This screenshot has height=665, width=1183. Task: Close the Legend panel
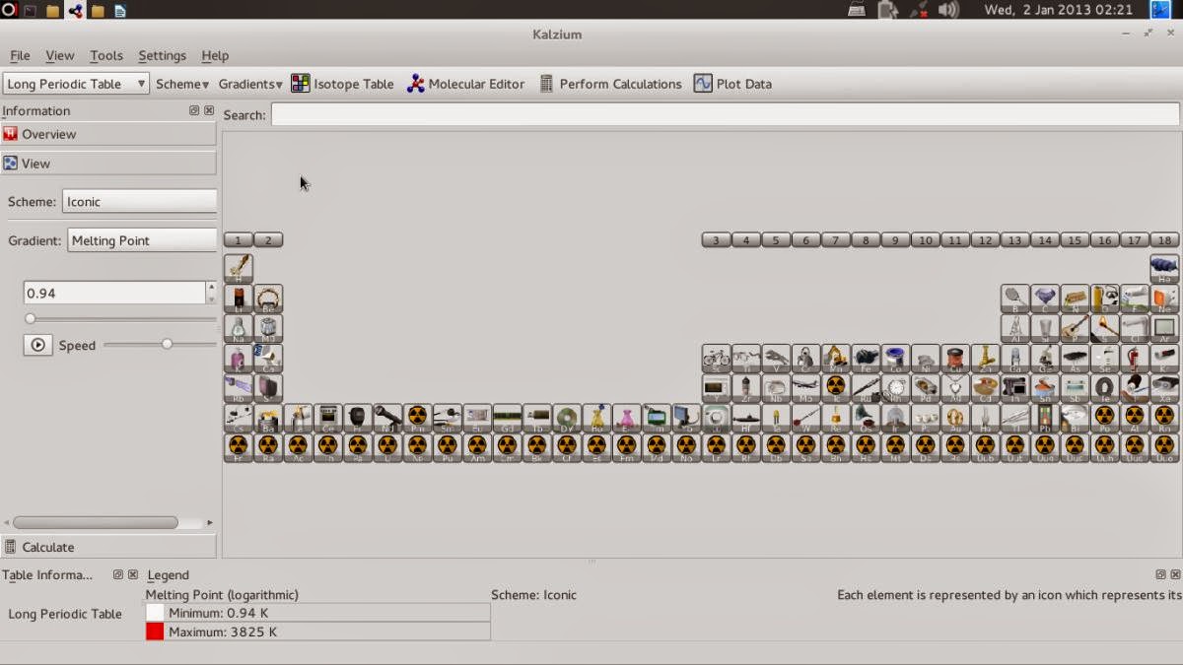click(x=1175, y=574)
